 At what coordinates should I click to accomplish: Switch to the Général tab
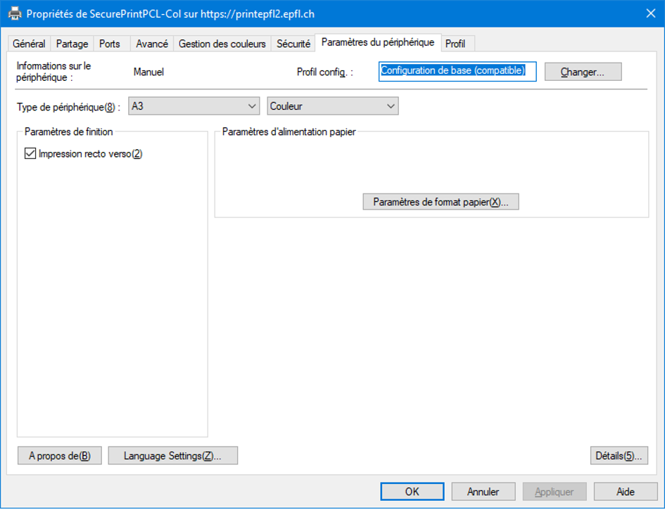[x=29, y=44]
